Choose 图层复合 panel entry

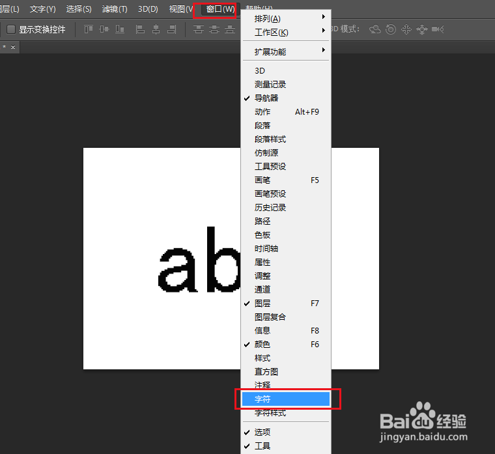[x=286, y=317]
